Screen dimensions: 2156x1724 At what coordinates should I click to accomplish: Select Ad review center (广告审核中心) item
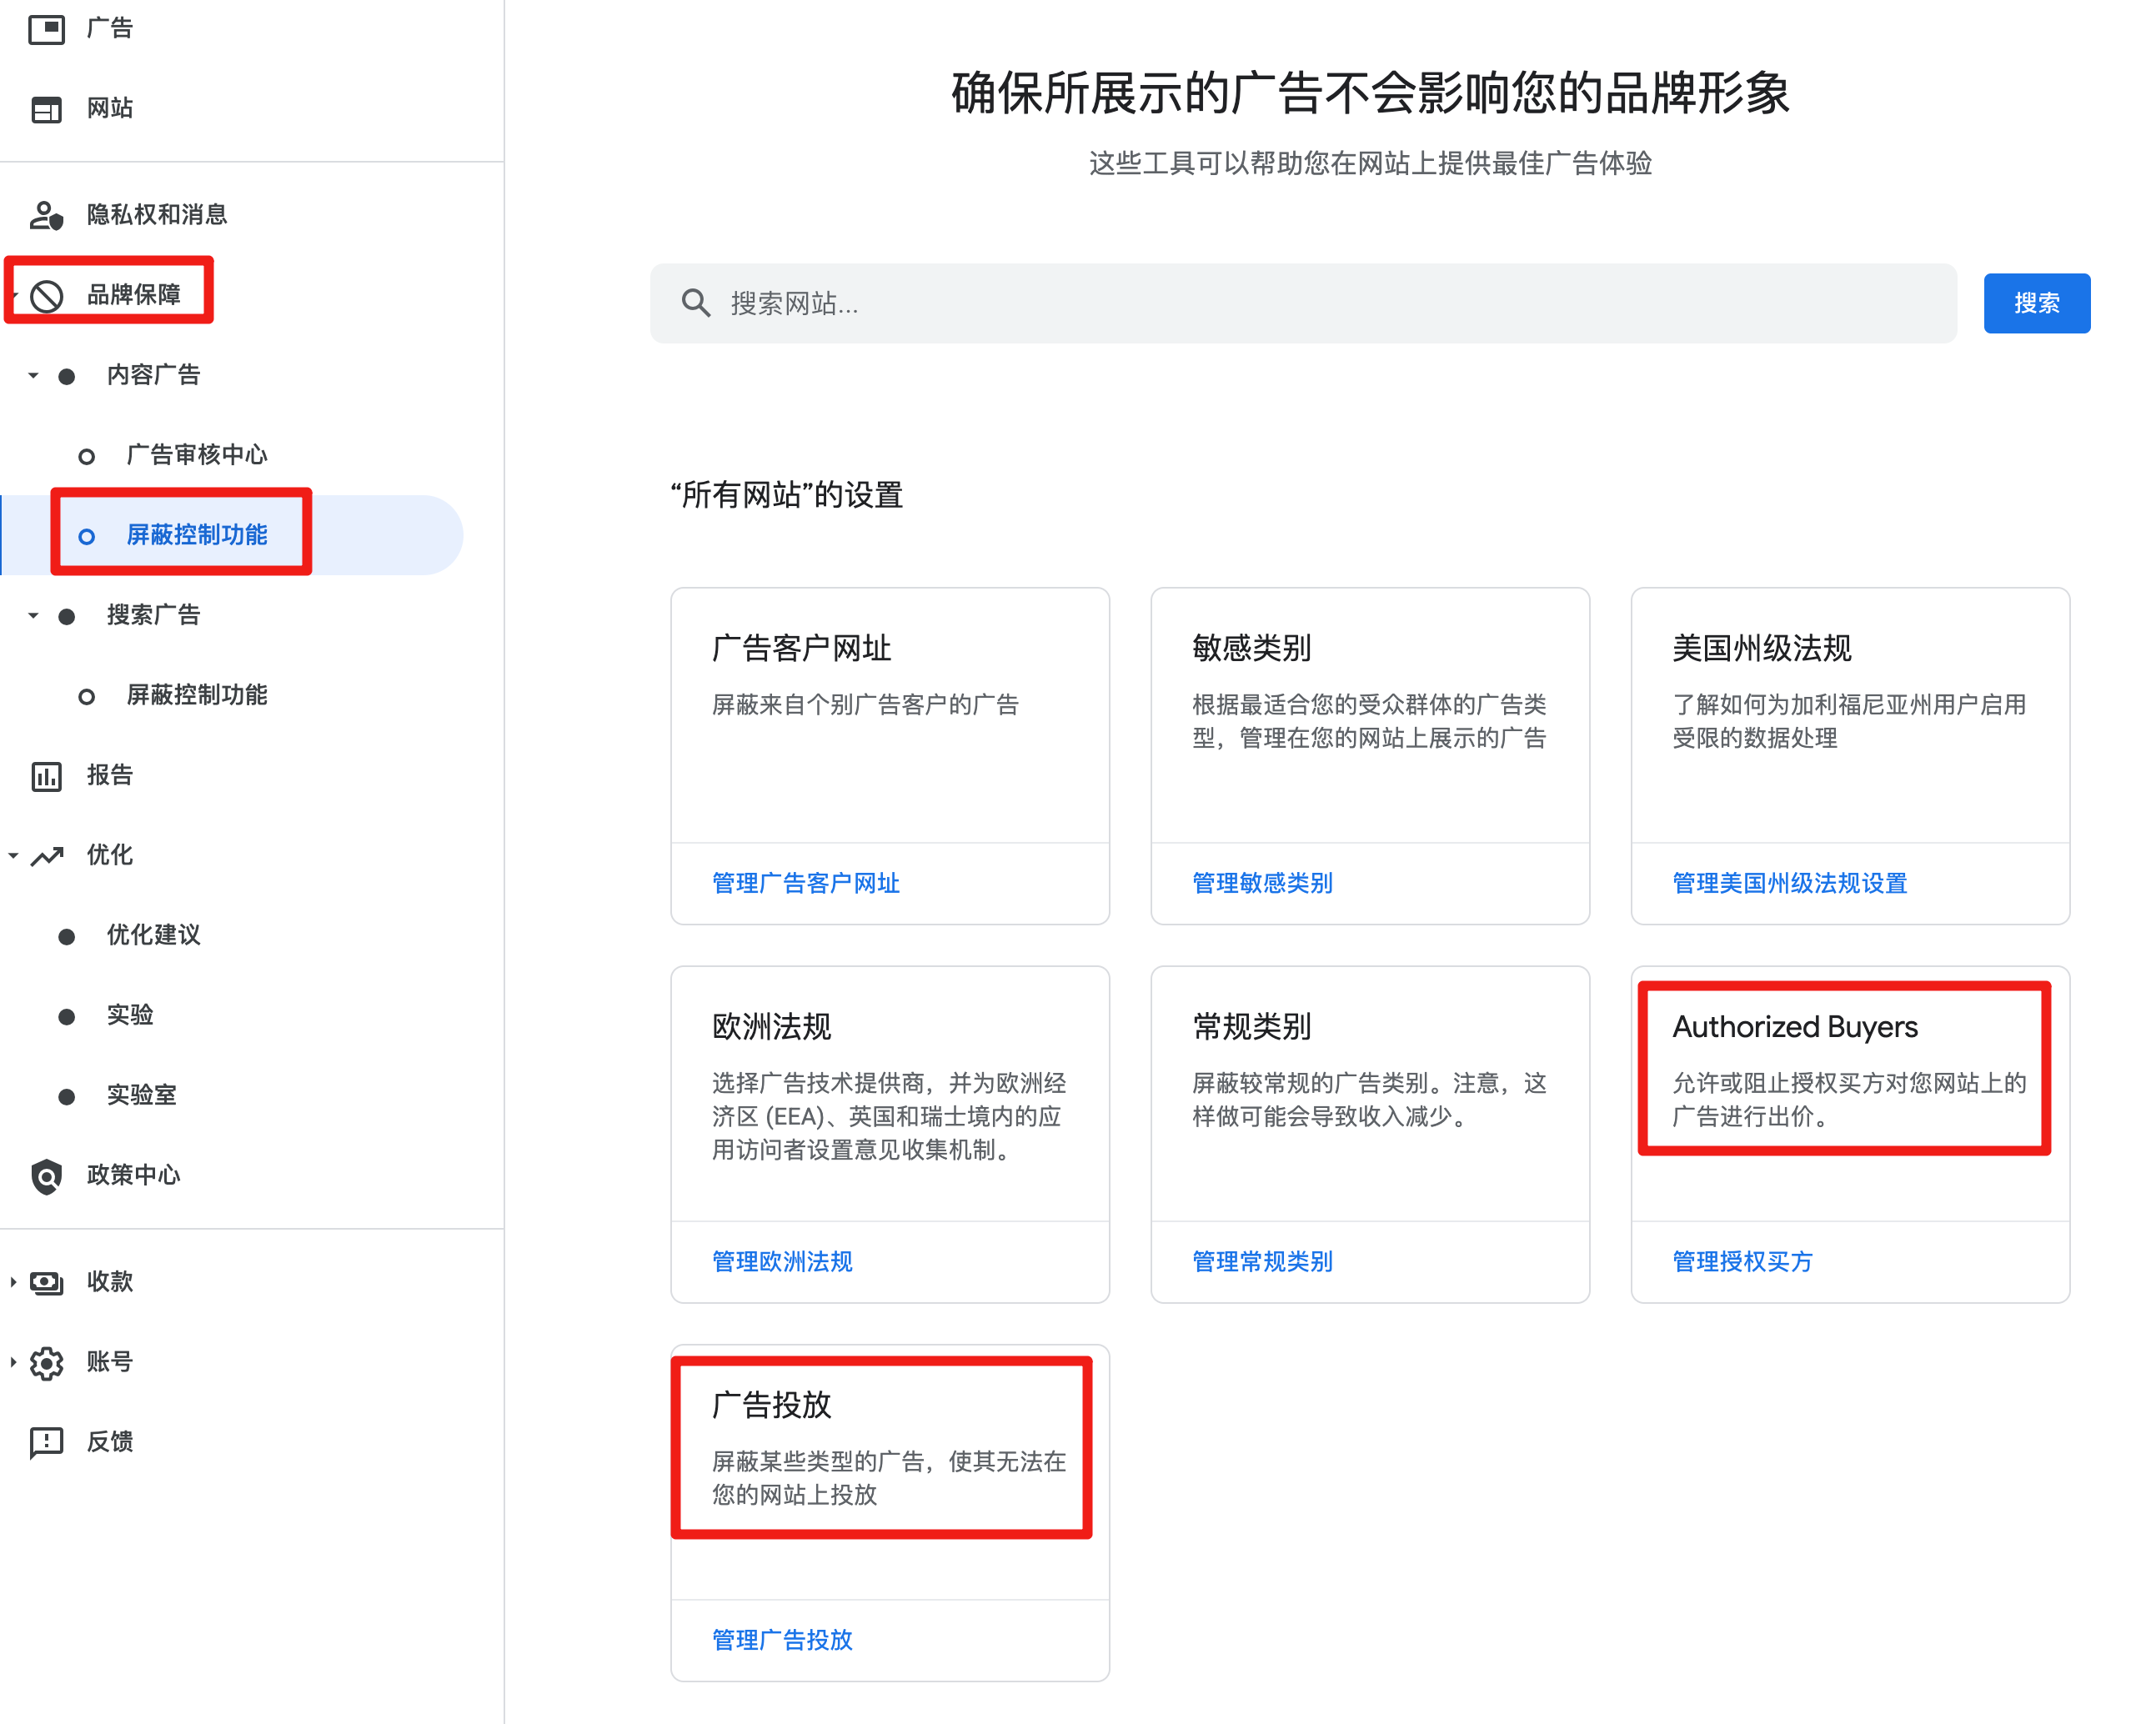pos(197,456)
